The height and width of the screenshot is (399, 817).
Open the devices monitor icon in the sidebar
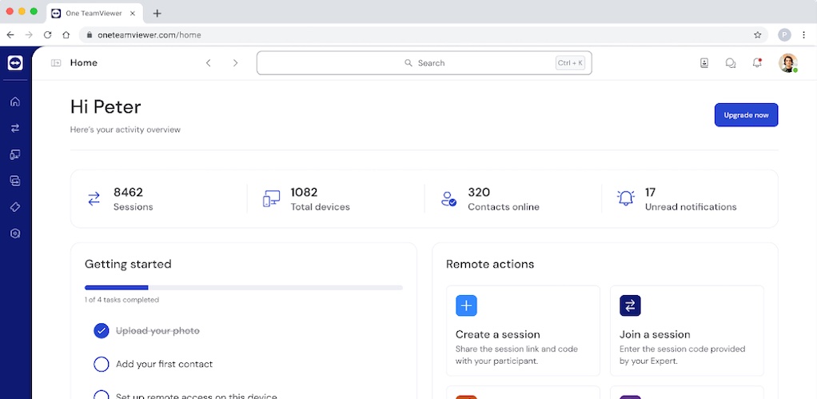pyautogui.click(x=15, y=154)
